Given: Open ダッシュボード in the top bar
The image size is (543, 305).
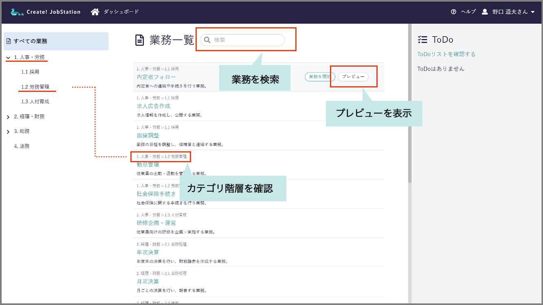Looking at the screenshot, I should point(121,12).
